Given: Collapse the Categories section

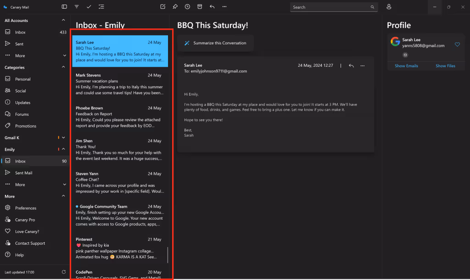Looking at the screenshot, I should [x=63, y=67].
